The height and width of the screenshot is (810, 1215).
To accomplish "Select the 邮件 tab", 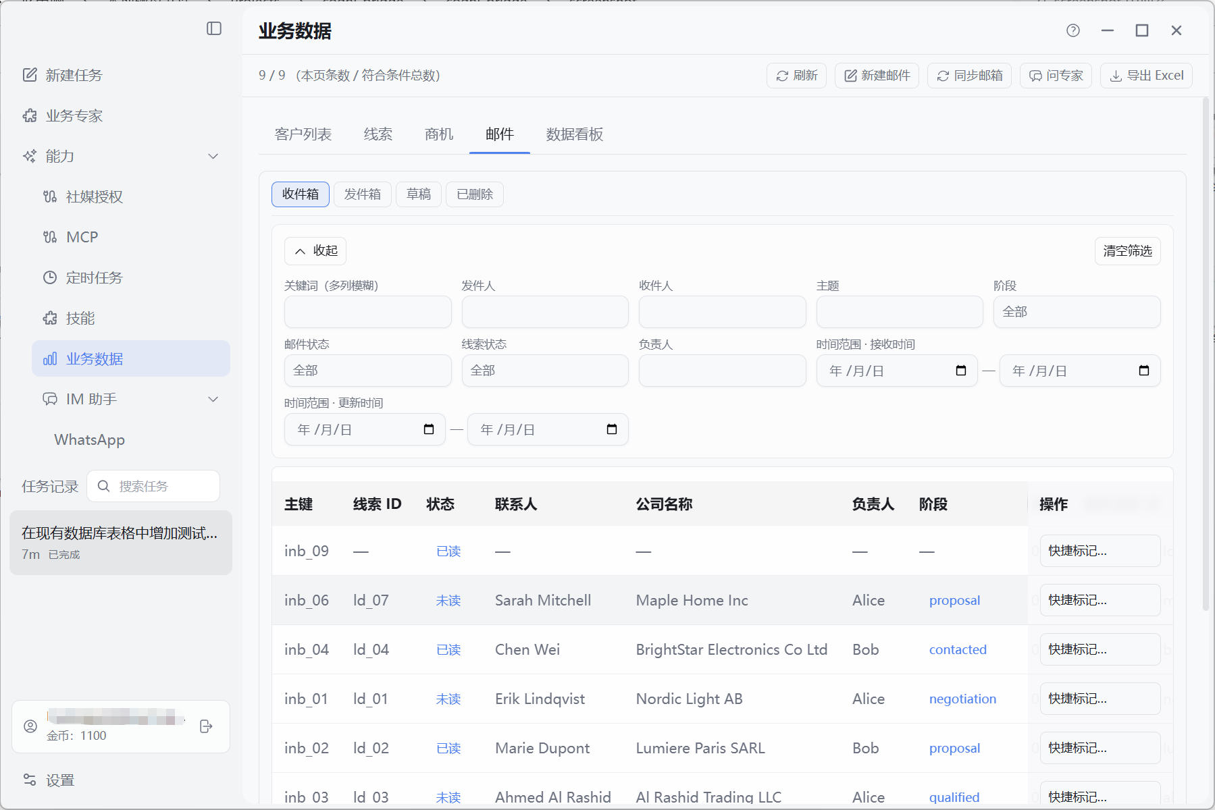I will coord(500,134).
